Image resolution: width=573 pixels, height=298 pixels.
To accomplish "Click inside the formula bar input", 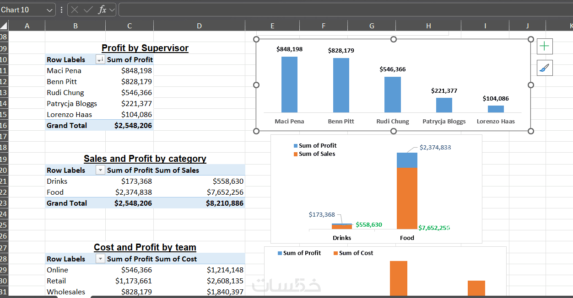I will click(x=346, y=10).
